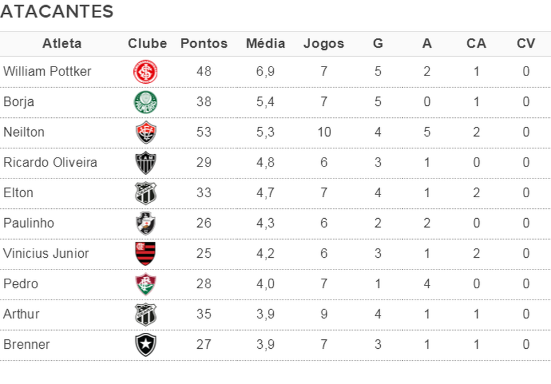Open the Botafogo badge next to Brenner
Viewport: 551px width, 384px height.
tap(146, 345)
